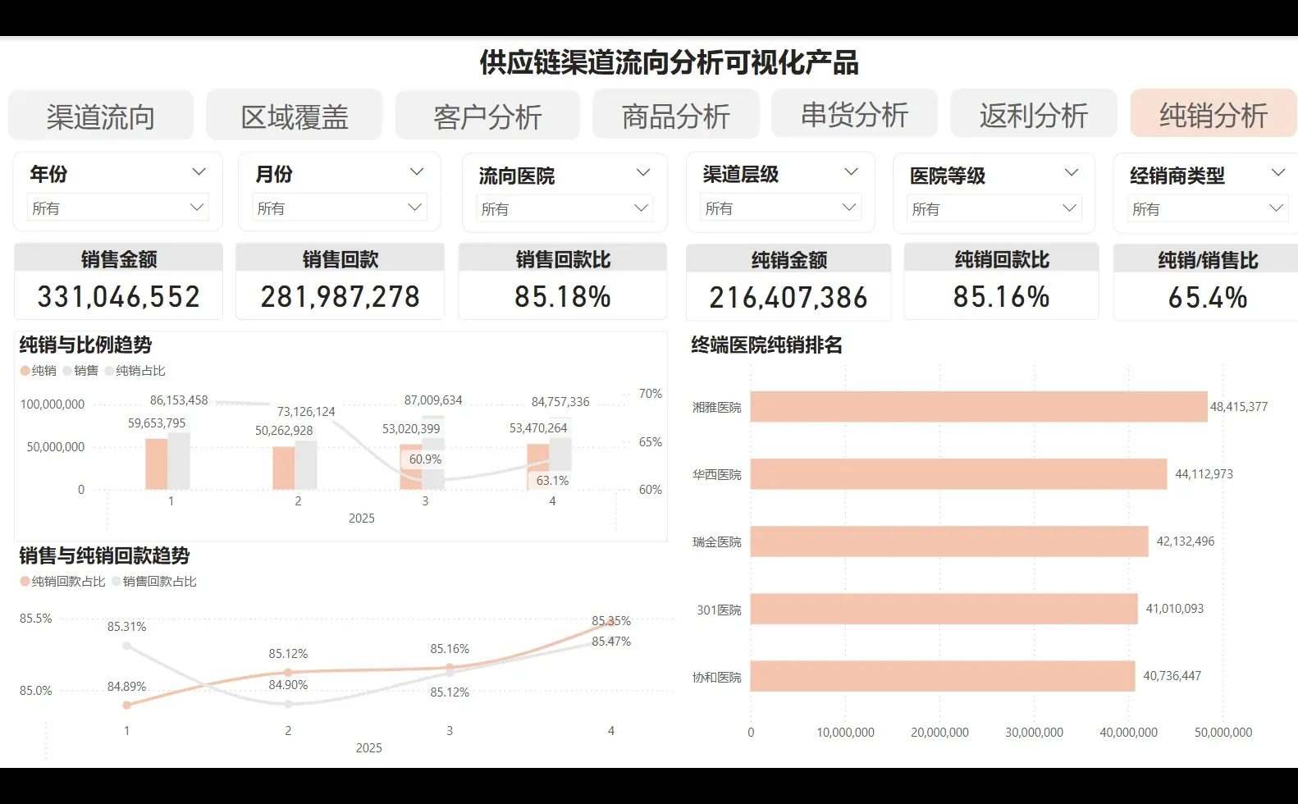This screenshot has width=1298, height=804.
Task: Collapse the 月份 slicer header chevron
Action: 417,171
